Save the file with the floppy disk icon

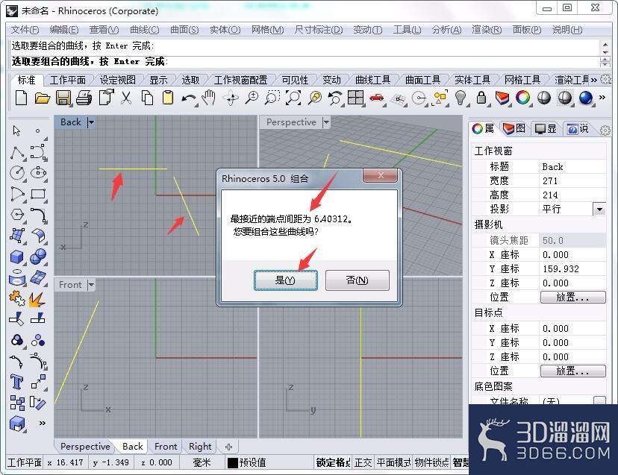click(63, 98)
